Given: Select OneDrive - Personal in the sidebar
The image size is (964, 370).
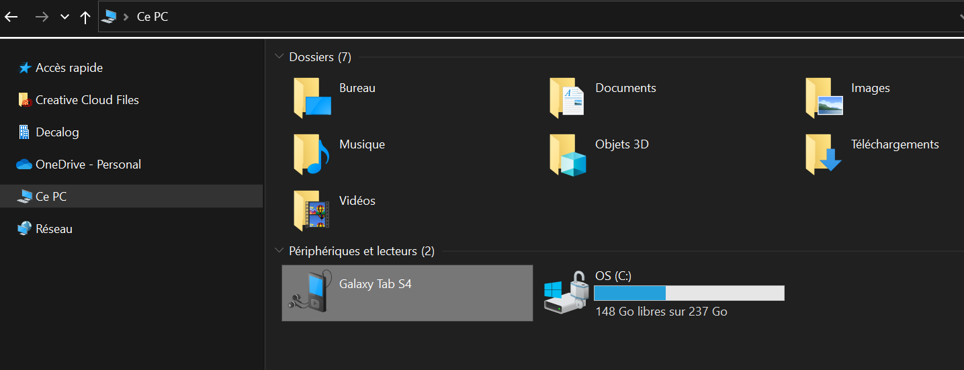Looking at the screenshot, I should 88,165.
